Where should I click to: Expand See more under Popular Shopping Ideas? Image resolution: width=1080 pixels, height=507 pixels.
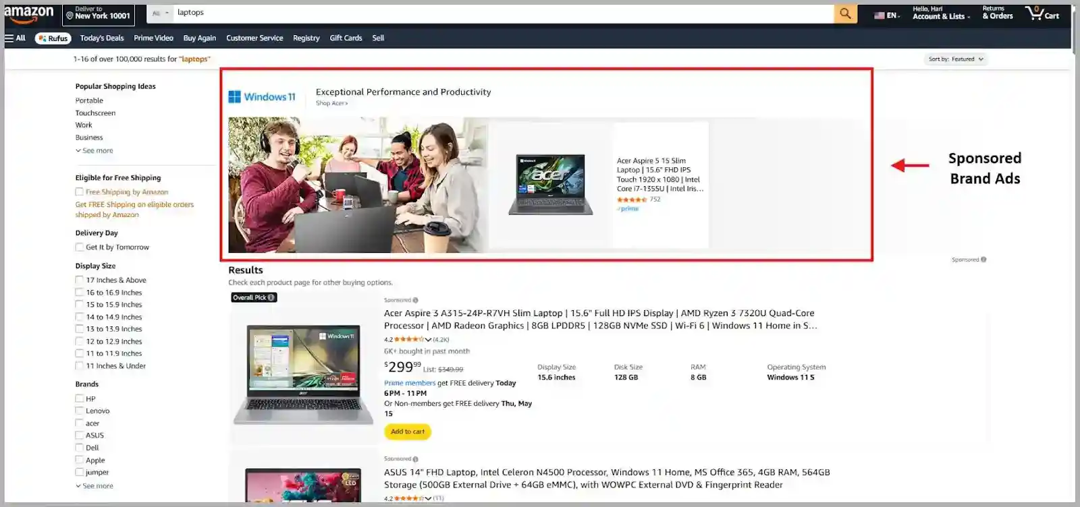pyautogui.click(x=94, y=151)
